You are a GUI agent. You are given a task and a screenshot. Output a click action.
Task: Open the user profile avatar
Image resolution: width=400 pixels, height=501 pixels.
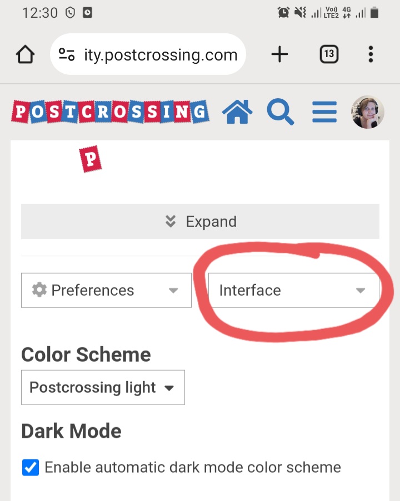tap(368, 112)
